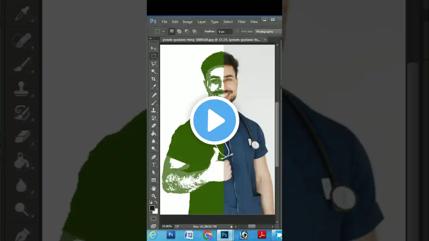429x241 pixels.
Task: Select the Brush tool
Action: point(154,103)
